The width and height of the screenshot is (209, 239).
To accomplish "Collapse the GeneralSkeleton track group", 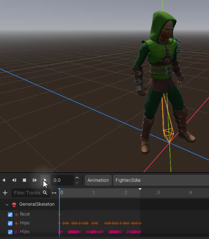I will coord(7,204).
